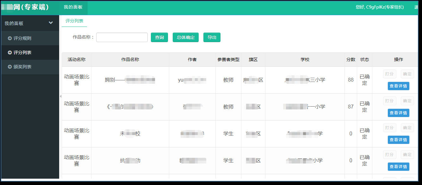Open 查看详情 for the entry scored 87
The height and width of the screenshot is (185, 422).
click(398, 113)
